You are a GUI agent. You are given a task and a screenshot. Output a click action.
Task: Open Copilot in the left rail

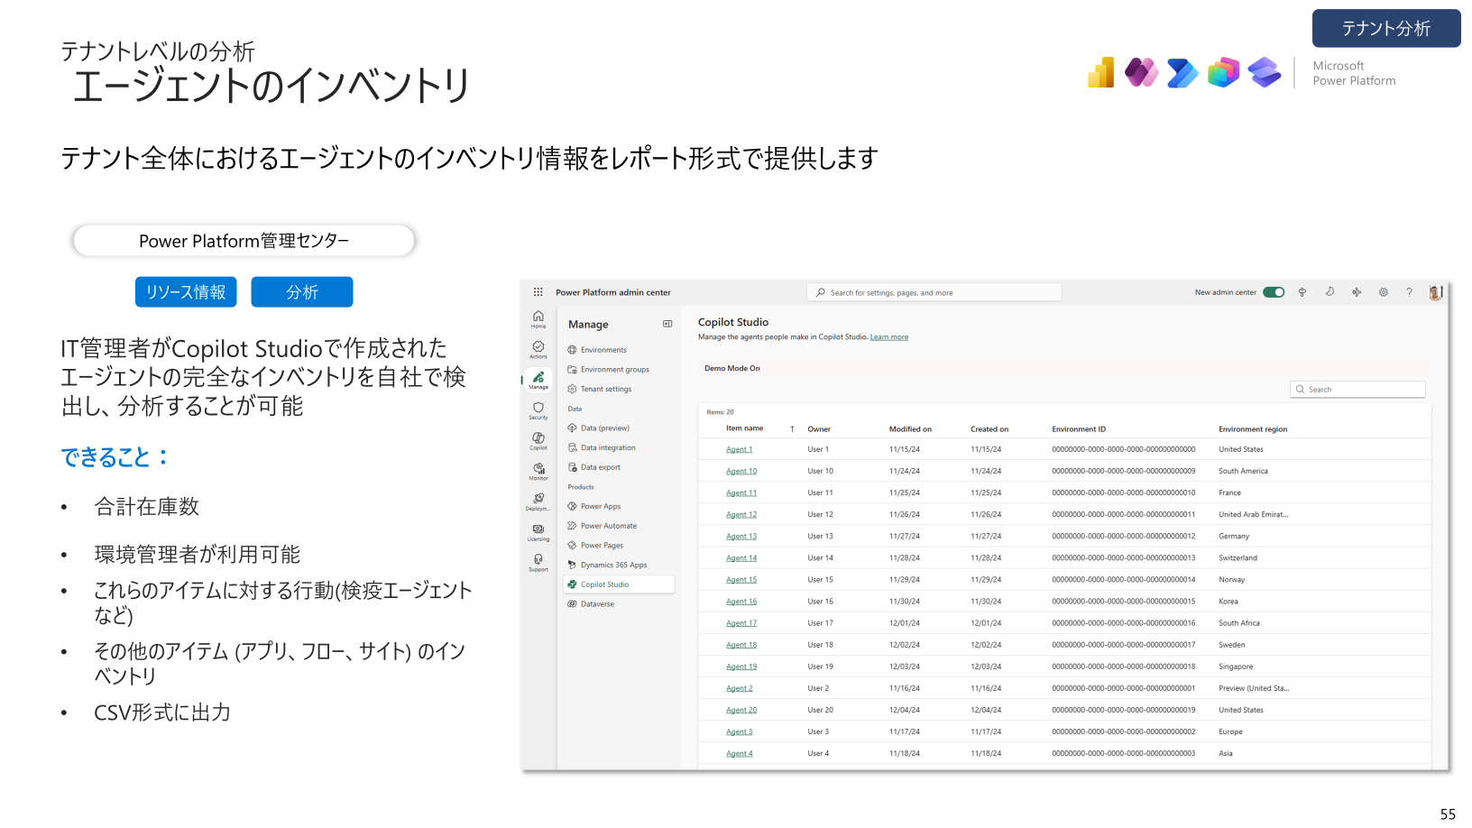[x=538, y=441]
